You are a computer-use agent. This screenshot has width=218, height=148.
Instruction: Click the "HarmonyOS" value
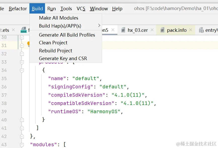click(104, 112)
